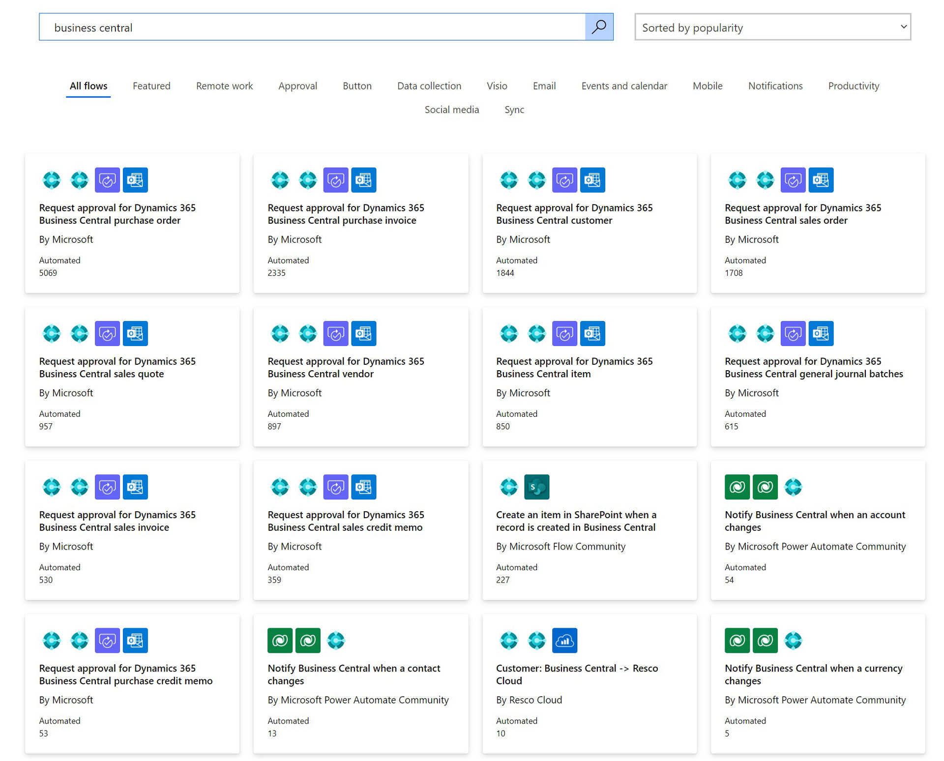Click Business Central icon on currency changes card

[x=793, y=640]
